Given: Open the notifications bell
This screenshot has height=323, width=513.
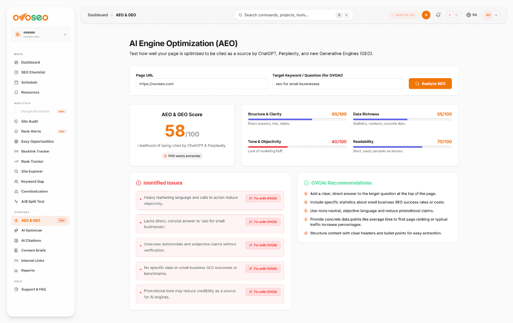Looking at the screenshot, I should click(438, 15).
